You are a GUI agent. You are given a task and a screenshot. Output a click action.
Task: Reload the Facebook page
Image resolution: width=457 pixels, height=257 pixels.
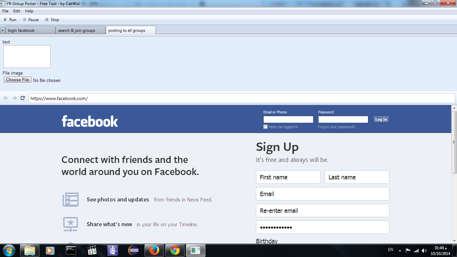23,98
